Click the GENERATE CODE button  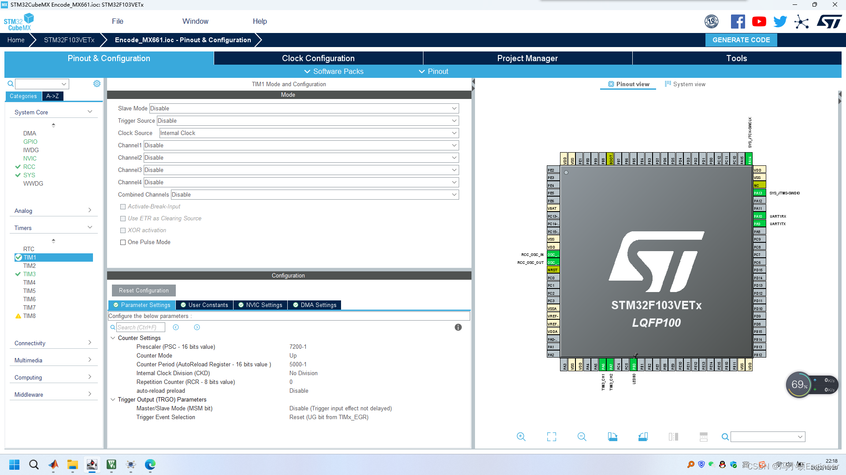pos(741,40)
